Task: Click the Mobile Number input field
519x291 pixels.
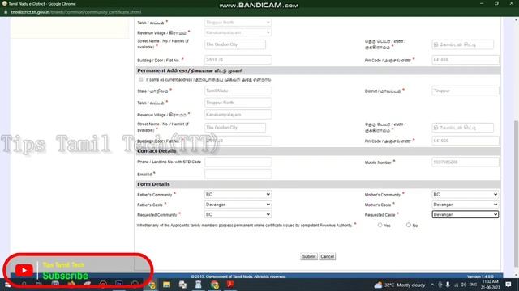Action: (x=465, y=162)
